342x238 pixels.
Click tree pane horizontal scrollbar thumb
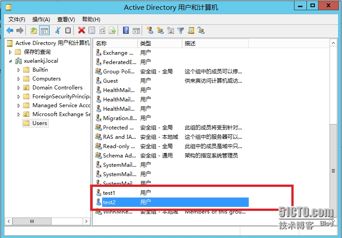point(32,222)
